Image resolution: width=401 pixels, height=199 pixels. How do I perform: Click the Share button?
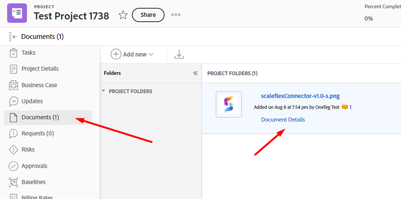[148, 15]
